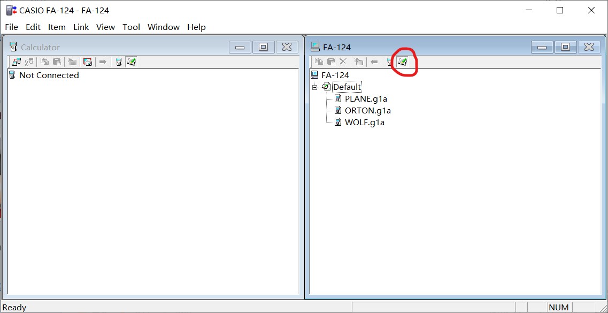Click the Copy icon in FA-124 pane toolbar

(319, 62)
